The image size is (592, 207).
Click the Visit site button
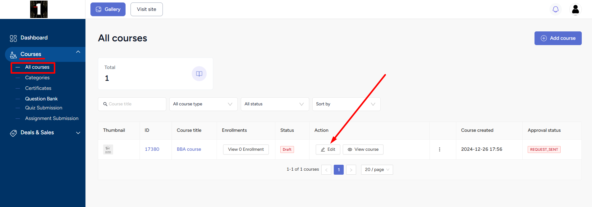pos(147,9)
